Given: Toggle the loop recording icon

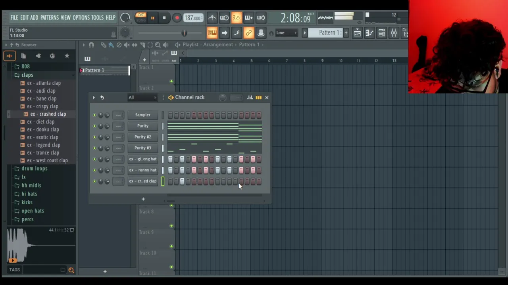Looking at the screenshot, I should point(261,17).
